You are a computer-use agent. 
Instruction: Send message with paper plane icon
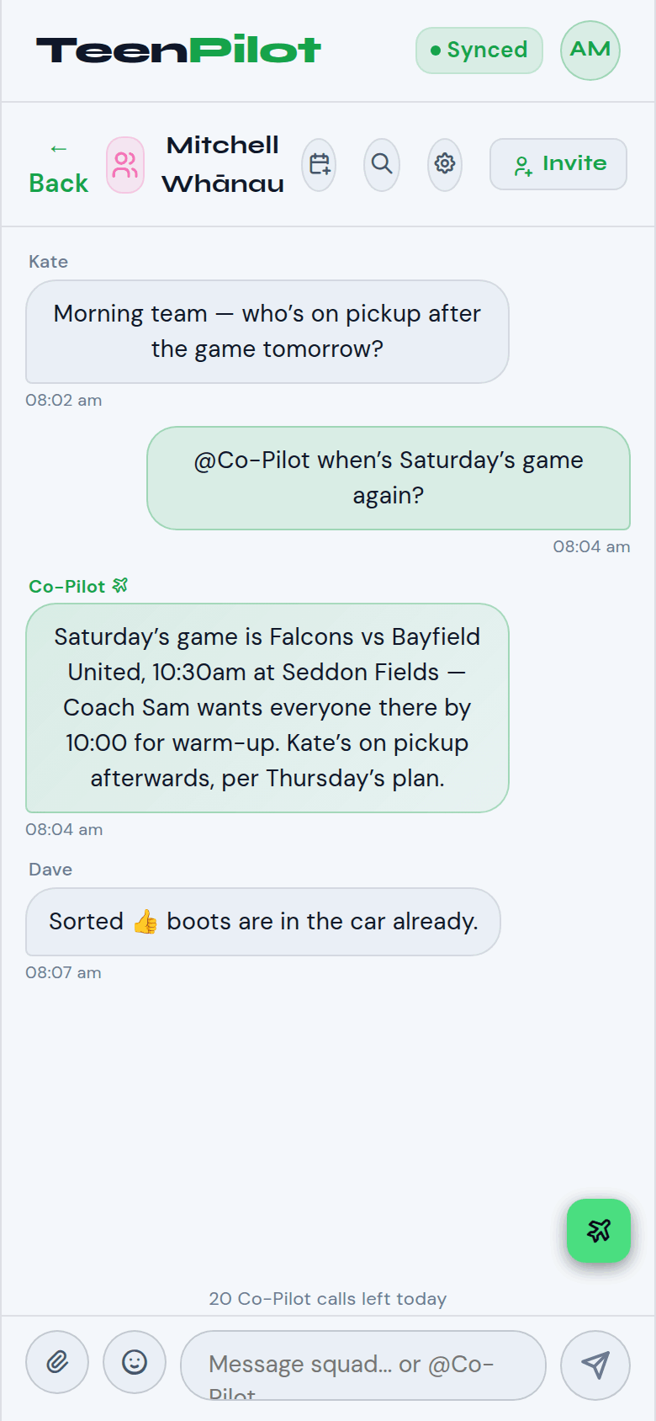click(595, 1365)
